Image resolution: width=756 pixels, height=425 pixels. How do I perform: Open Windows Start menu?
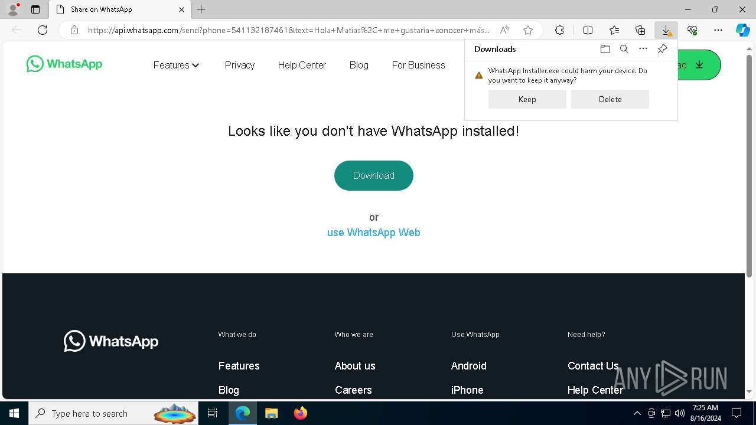pos(14,413)
